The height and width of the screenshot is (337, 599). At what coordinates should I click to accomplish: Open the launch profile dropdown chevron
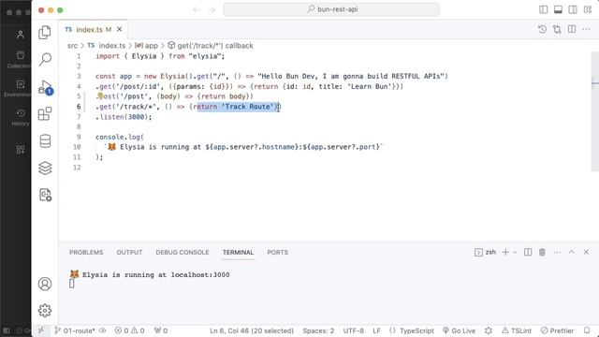(515, 252)
